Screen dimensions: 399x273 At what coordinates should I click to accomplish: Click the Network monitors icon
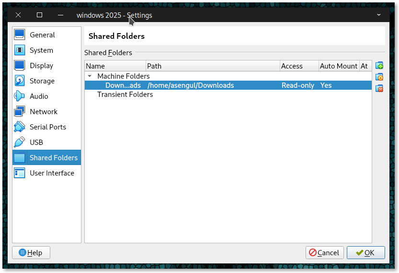(x=20, y=111)
